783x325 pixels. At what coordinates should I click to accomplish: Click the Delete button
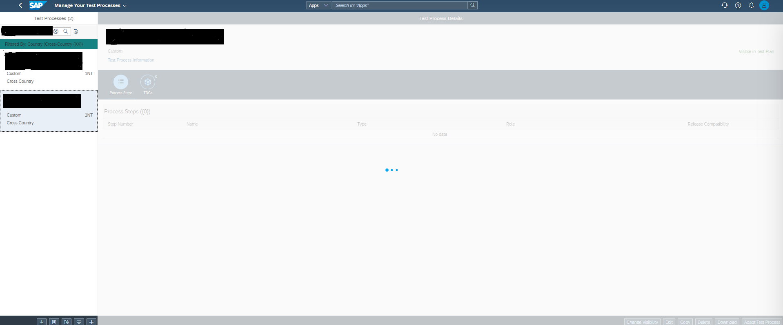coord(704,322)
